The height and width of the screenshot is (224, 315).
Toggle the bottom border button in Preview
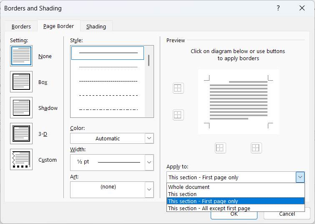178,115
